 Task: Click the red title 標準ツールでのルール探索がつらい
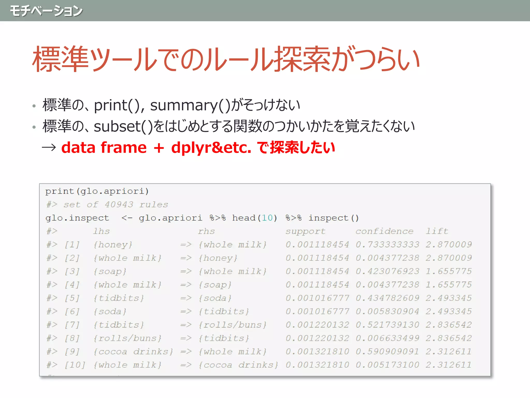coord(226,59)
